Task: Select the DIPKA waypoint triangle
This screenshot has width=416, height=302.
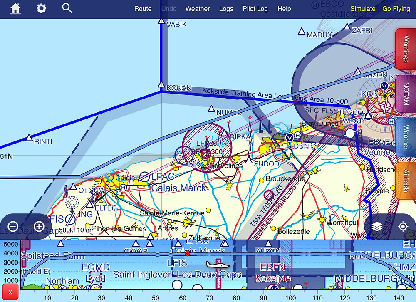Action: click(x=225, y=133)
